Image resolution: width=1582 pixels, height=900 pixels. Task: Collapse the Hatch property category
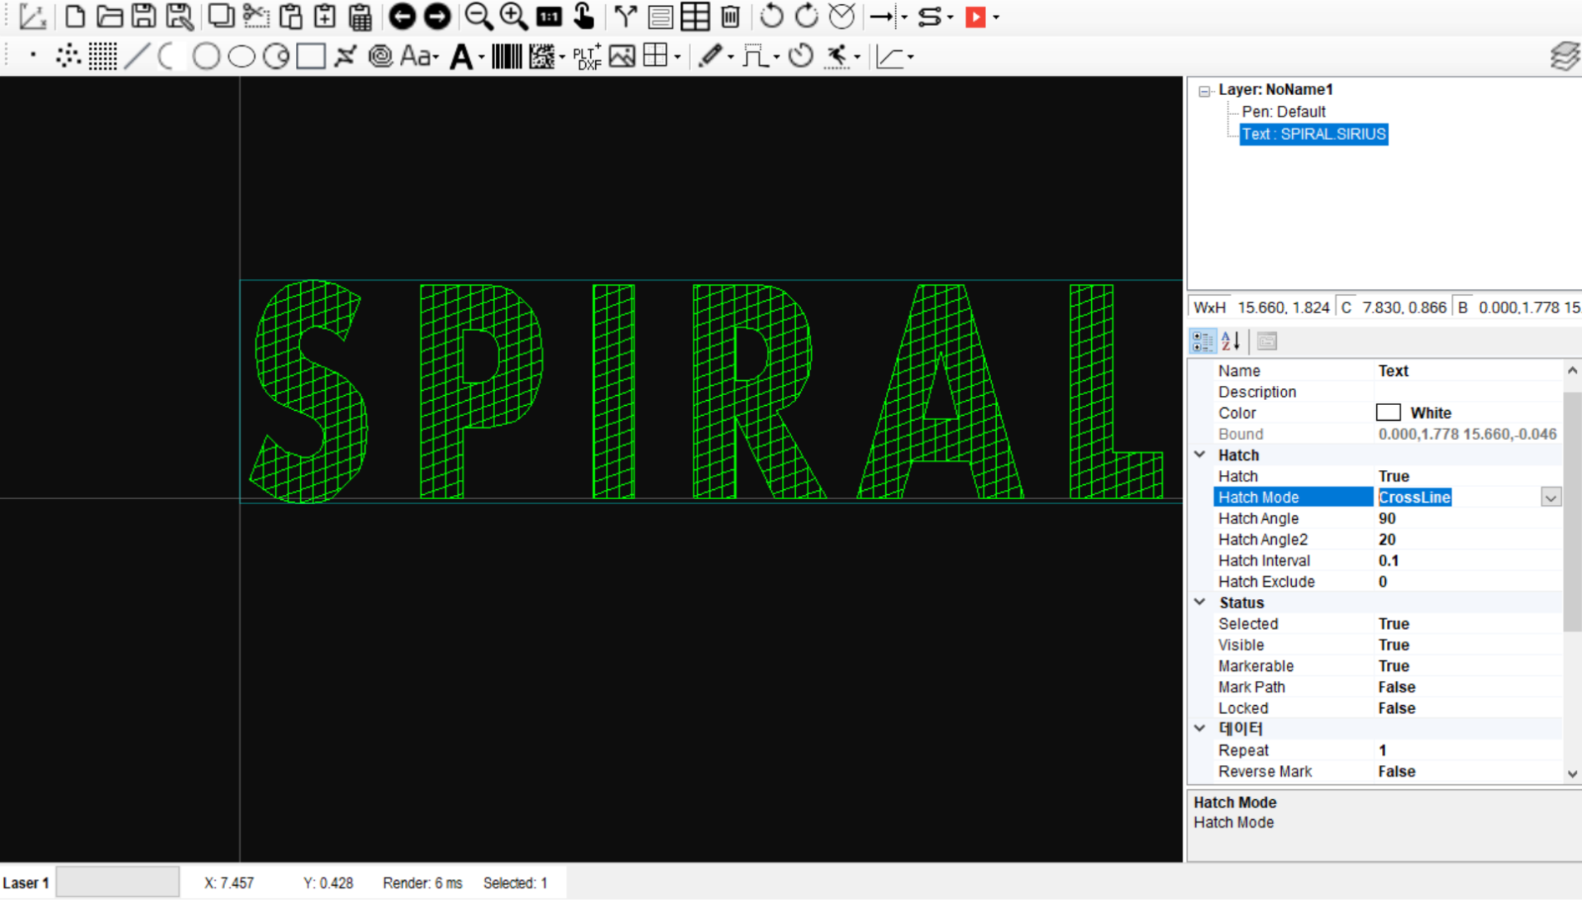[1199, 454]
